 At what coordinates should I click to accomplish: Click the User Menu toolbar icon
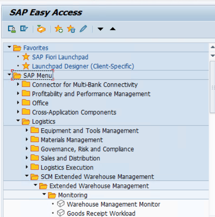(x=12, y=29)
